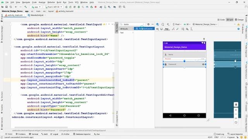Open the Layout Inspector
Viewport: 248px width, 139px height.
[235, 134]
